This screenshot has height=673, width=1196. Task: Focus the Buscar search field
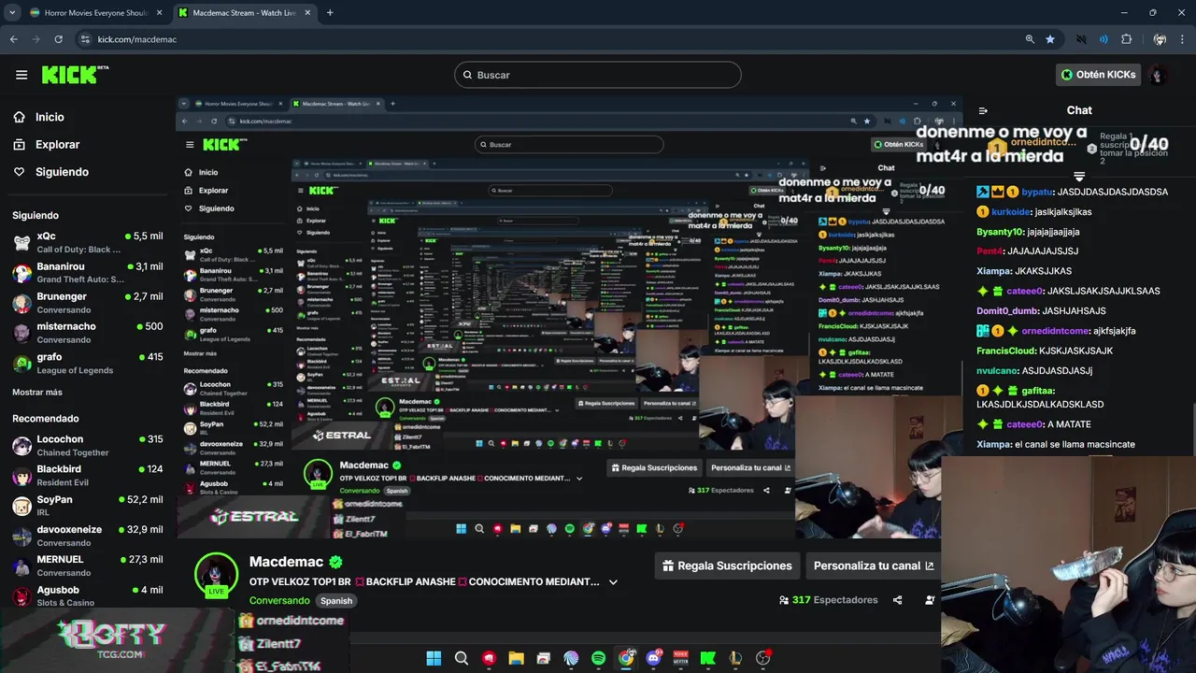click(x=598, y=75)
